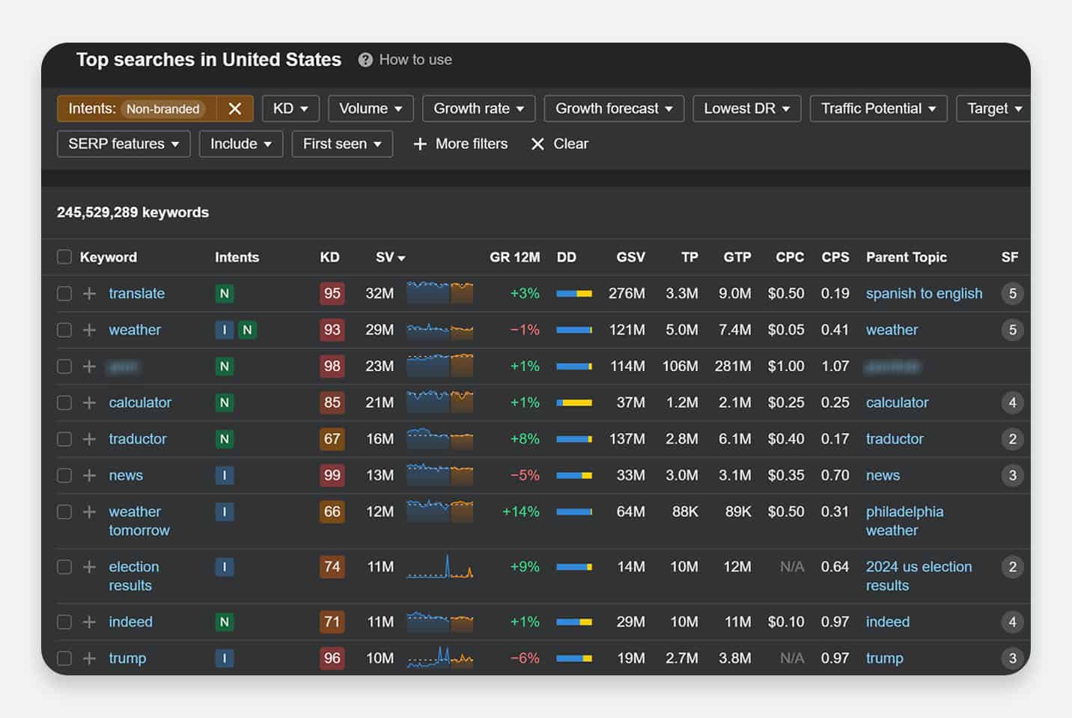The width and height of the screenshot is (1072, 718).
Task: Click SERP features badge for news row
Action: point(1012,475)
